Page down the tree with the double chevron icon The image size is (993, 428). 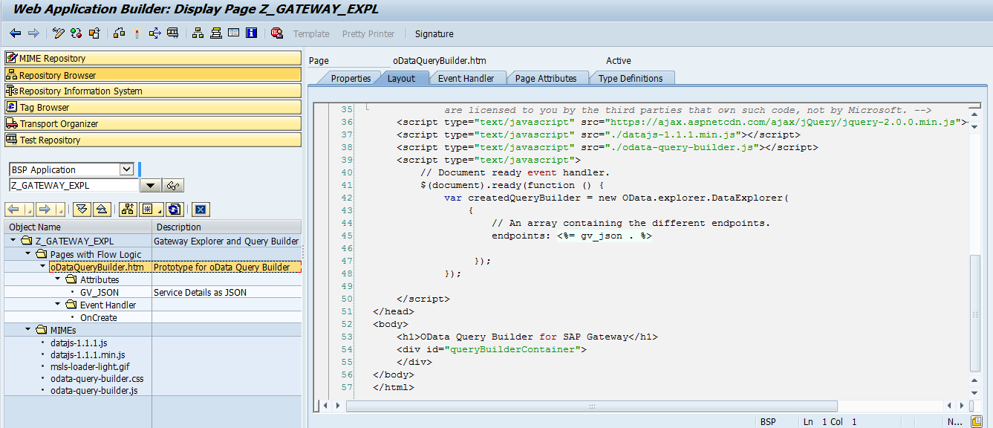[x=82, y=209]
